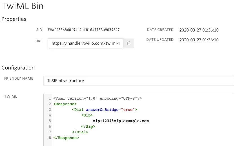237x146 pixels.
Task: Click the opening Sip tag on line 4
Action: click(x=87, y=115)
